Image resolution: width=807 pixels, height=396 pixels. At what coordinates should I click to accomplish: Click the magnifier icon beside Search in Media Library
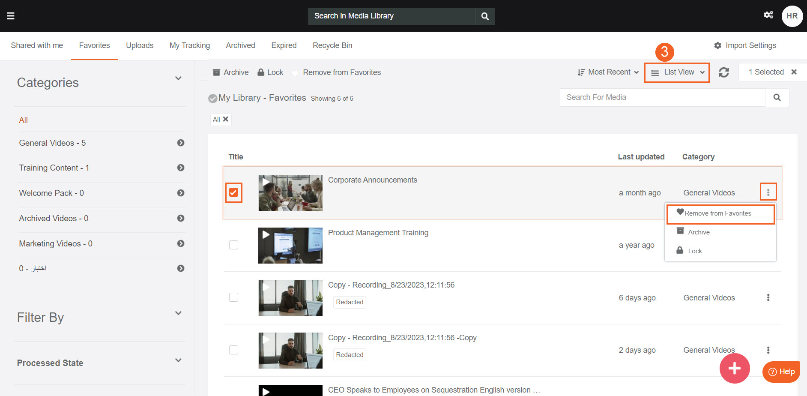point(485,16)
